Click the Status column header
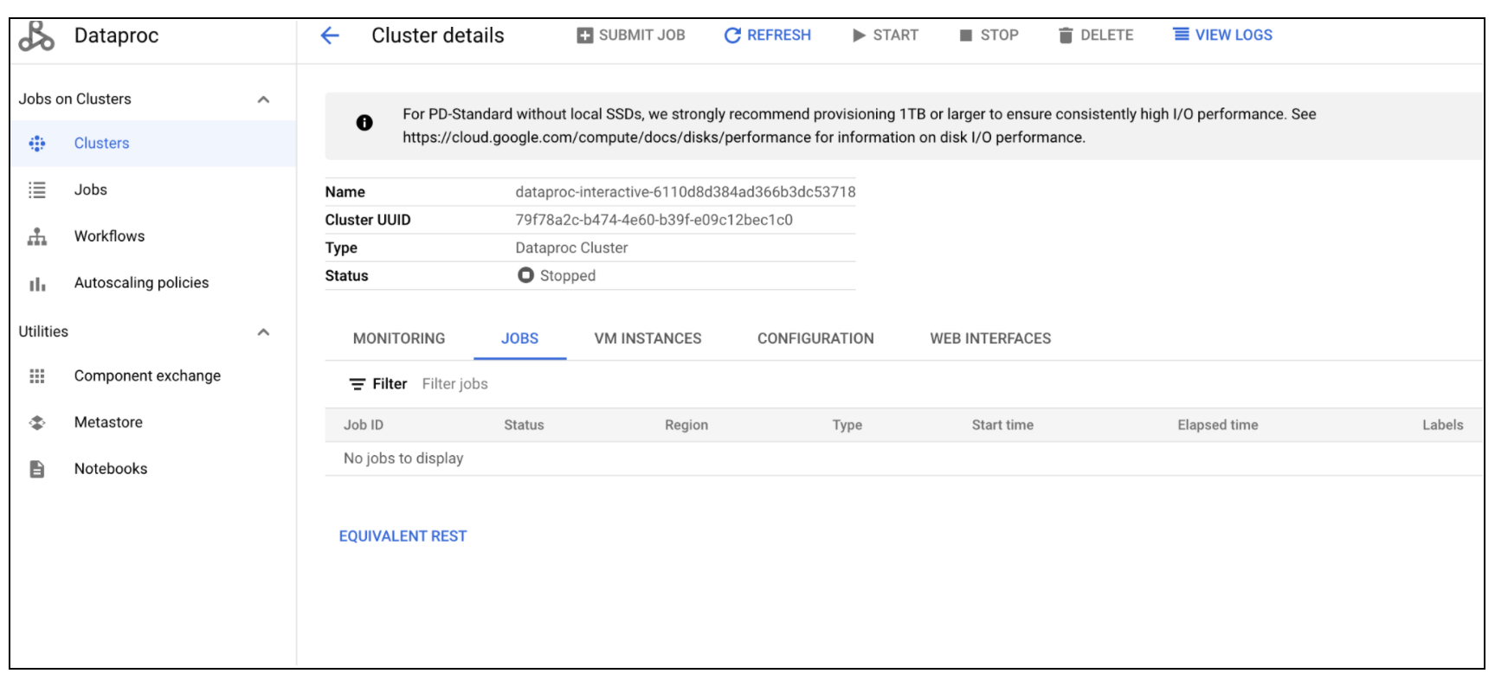 524,426
